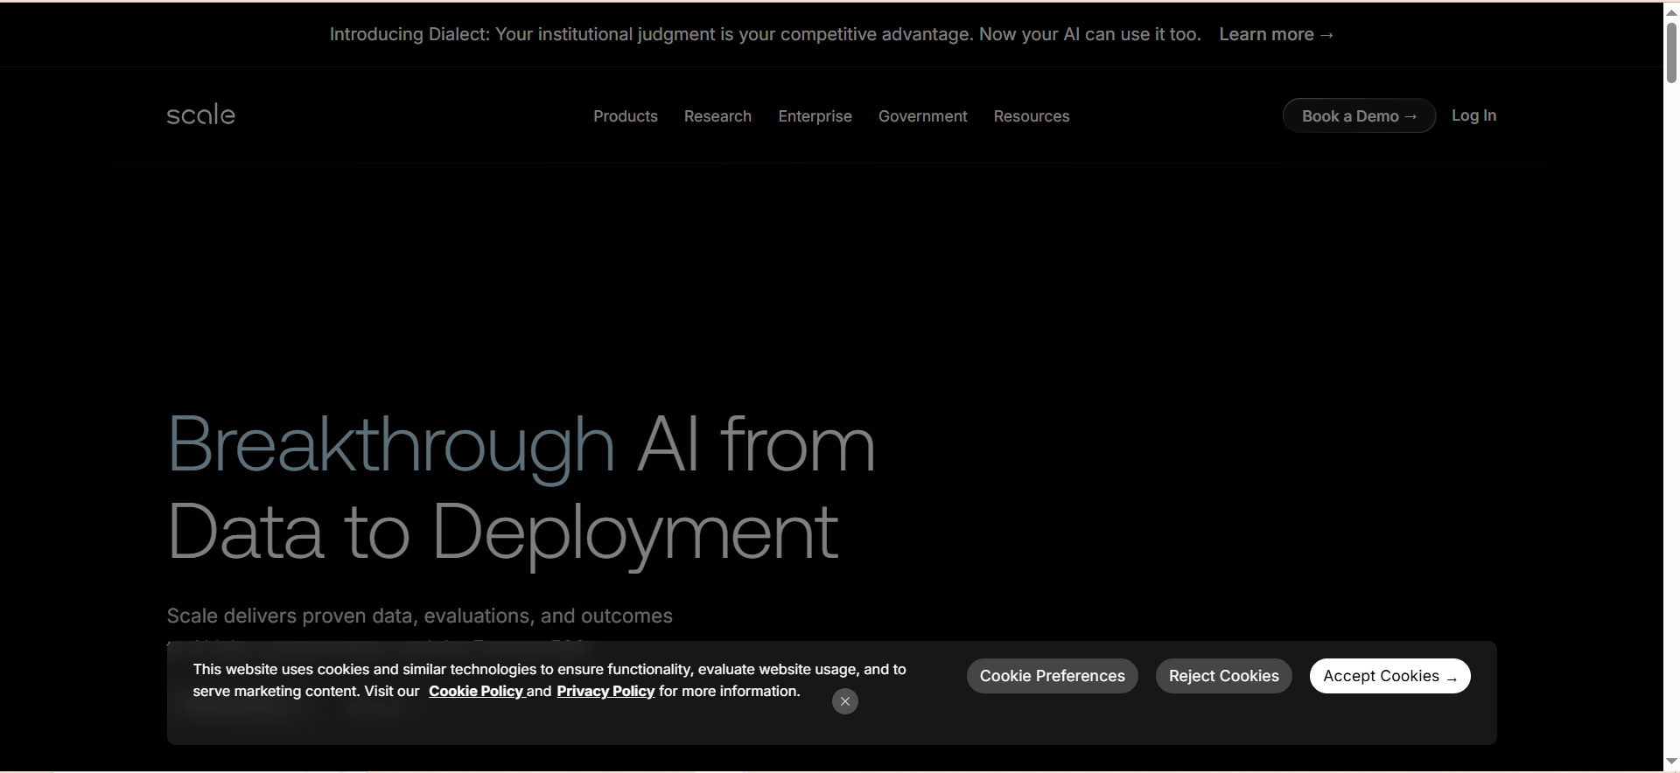Click Accept Cookies button
This screenshot has height=773, width=1680.
pos(1389,676)
